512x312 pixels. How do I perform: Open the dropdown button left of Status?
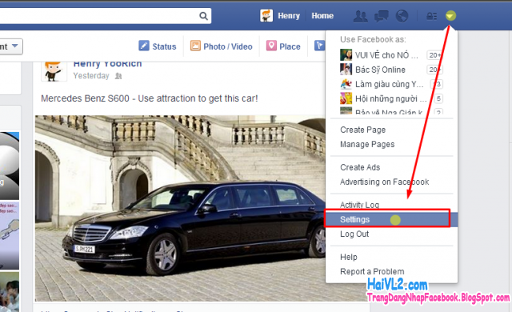(x=10, y=46)
